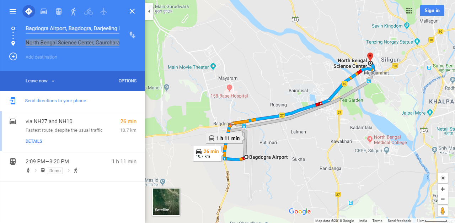This screenshot has height=223, width=455.
Task: Select best travel modes diamond icon
Action: [x=29, y=11]
